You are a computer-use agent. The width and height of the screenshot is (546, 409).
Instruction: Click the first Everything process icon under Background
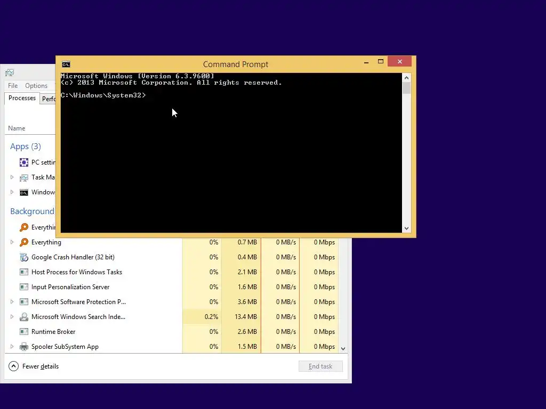click(x=23, y=227)
